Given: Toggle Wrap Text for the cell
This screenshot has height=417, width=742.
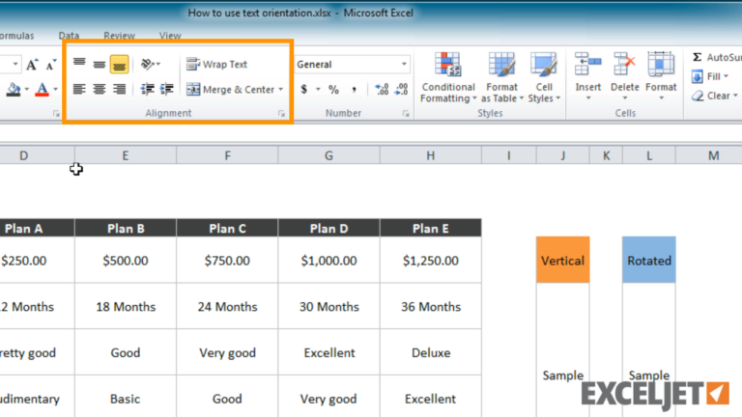Looking at the screenshot, I should pyautogui.click(x=216, y=65).
